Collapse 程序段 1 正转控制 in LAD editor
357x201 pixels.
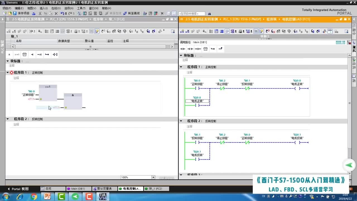pyautogui.click(x=181, y=67)
